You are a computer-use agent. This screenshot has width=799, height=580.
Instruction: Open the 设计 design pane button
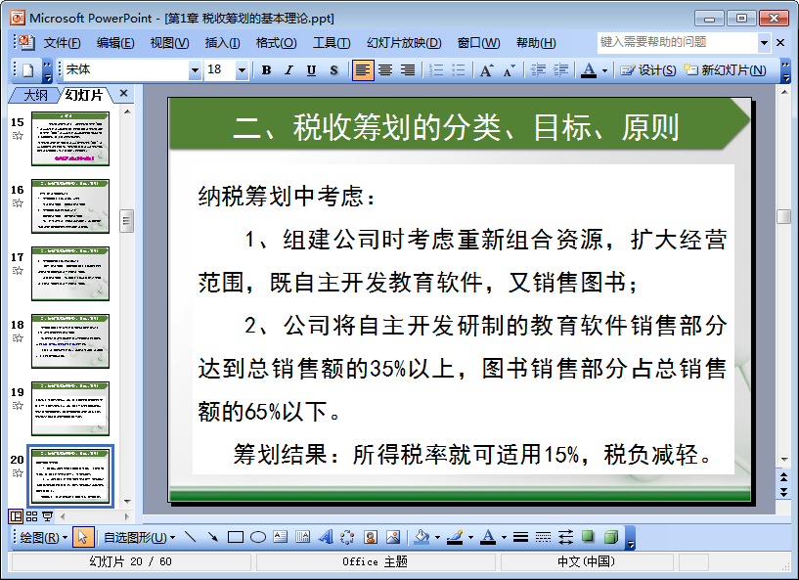pos(649,70)
